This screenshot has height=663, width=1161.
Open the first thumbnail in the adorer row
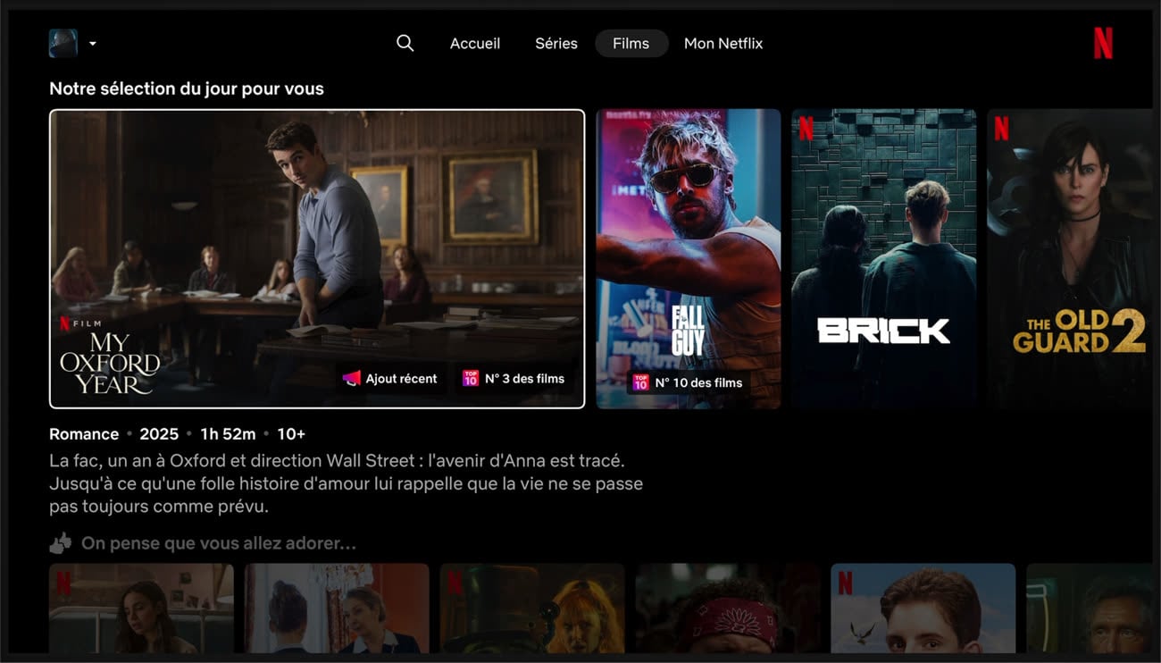click(141, 608)
